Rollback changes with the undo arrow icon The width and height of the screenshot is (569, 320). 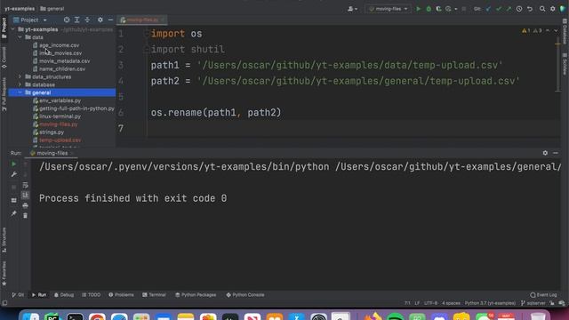530,9
